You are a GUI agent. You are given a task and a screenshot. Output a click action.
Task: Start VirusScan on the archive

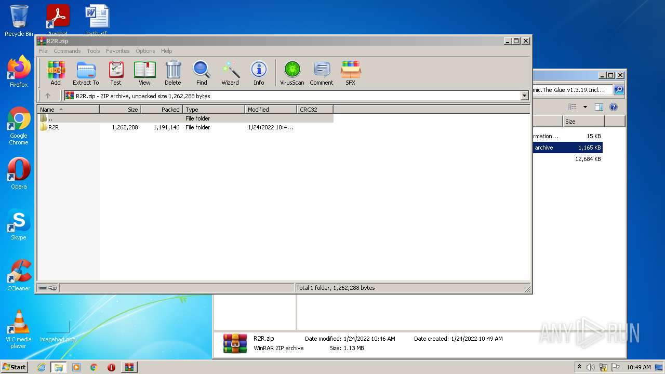pyautogui.click(x=292, y=73)
